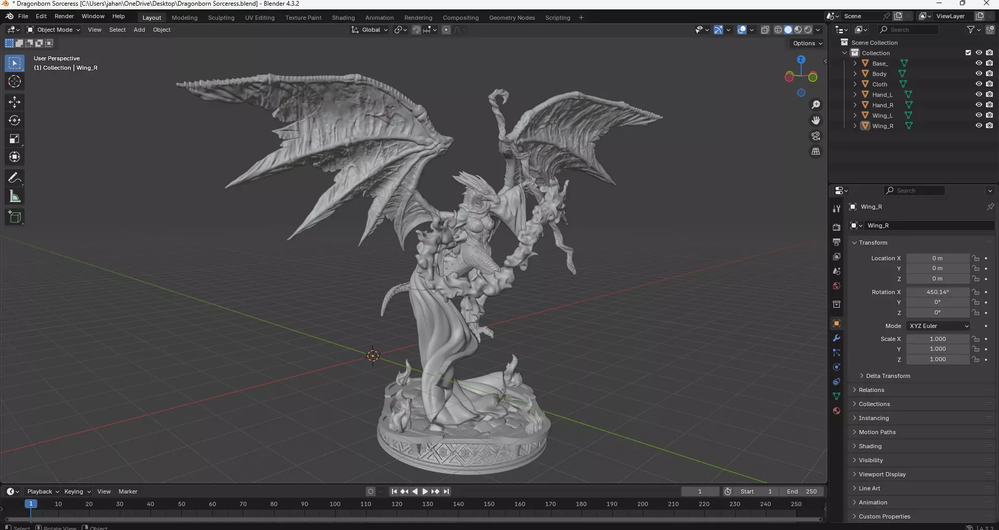The width and height of the screenshot is (999, 530).
Task: Open the Modifiers wrench tab
Action: [837, 338]
